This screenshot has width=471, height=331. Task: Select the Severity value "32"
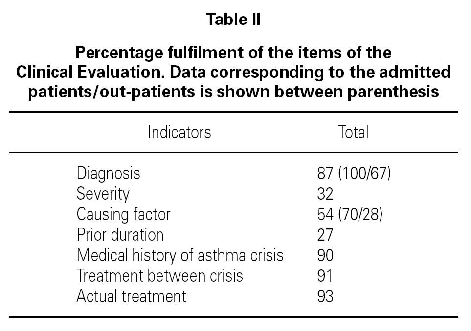pyautogui.click(x=325, y=194)
